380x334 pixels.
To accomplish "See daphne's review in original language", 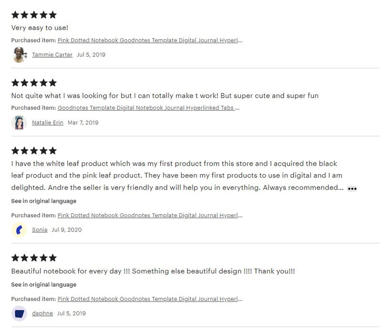I will pyautogui.click(x=44, y=285).
